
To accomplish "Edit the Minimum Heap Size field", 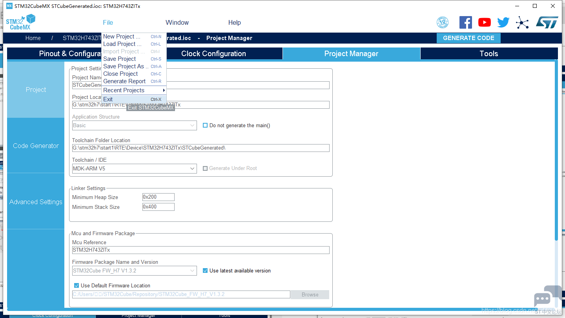I will tap(159, 197).
